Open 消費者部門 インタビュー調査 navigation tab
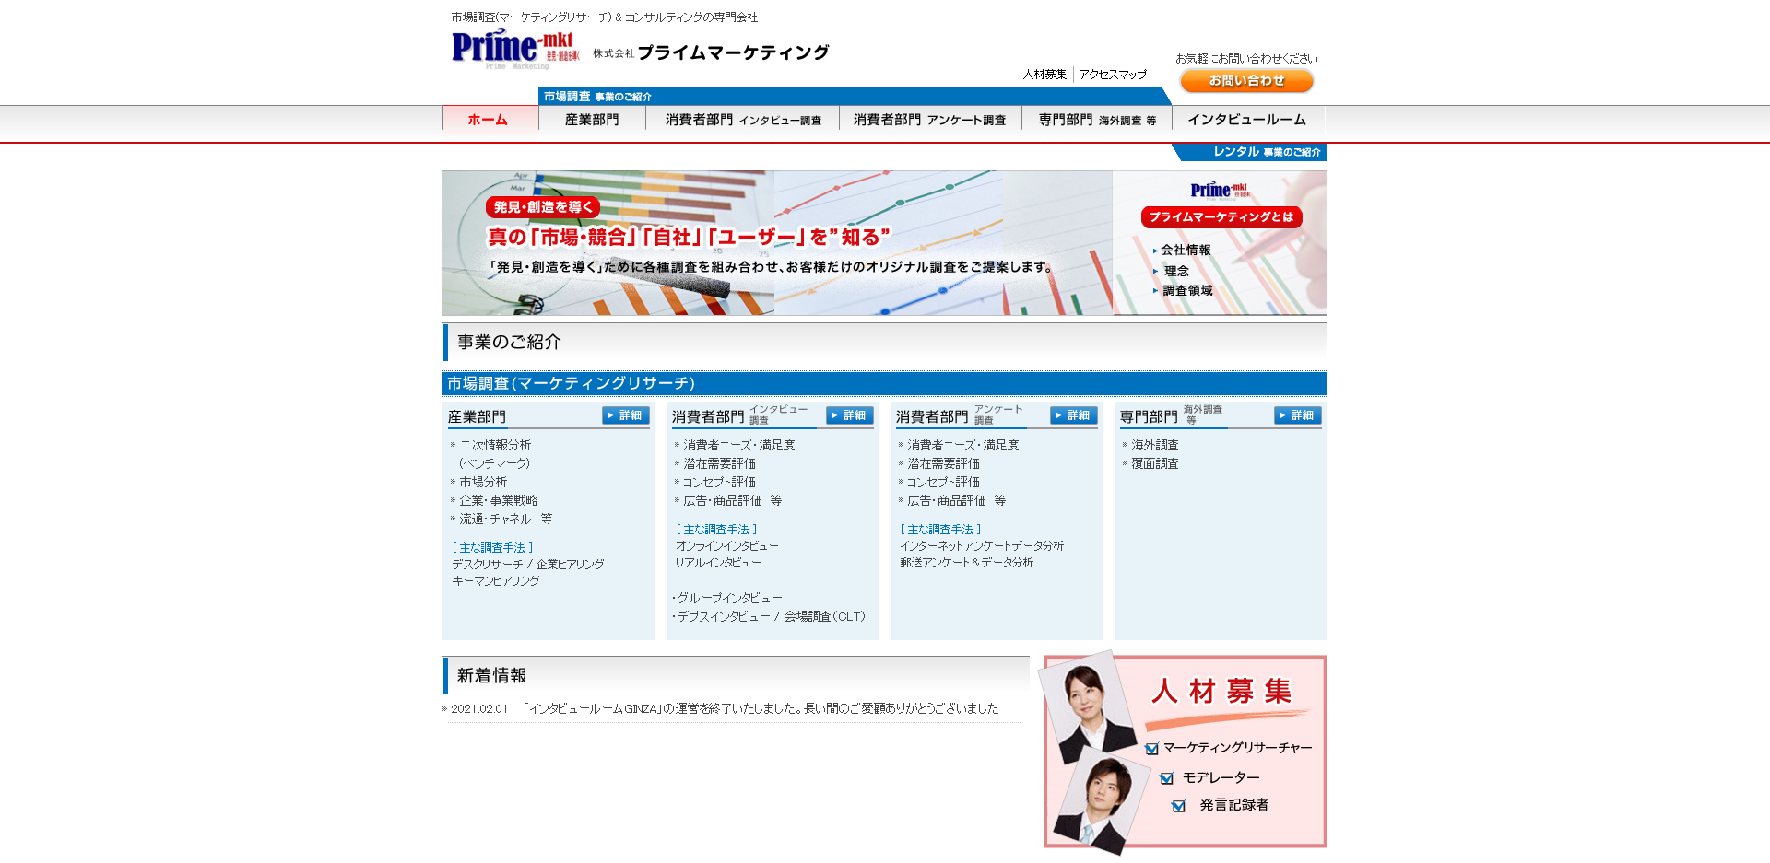 [x=742, y=120]
